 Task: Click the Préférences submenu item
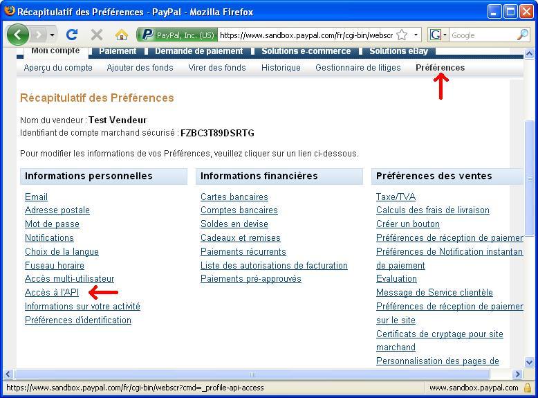[440, 68]
